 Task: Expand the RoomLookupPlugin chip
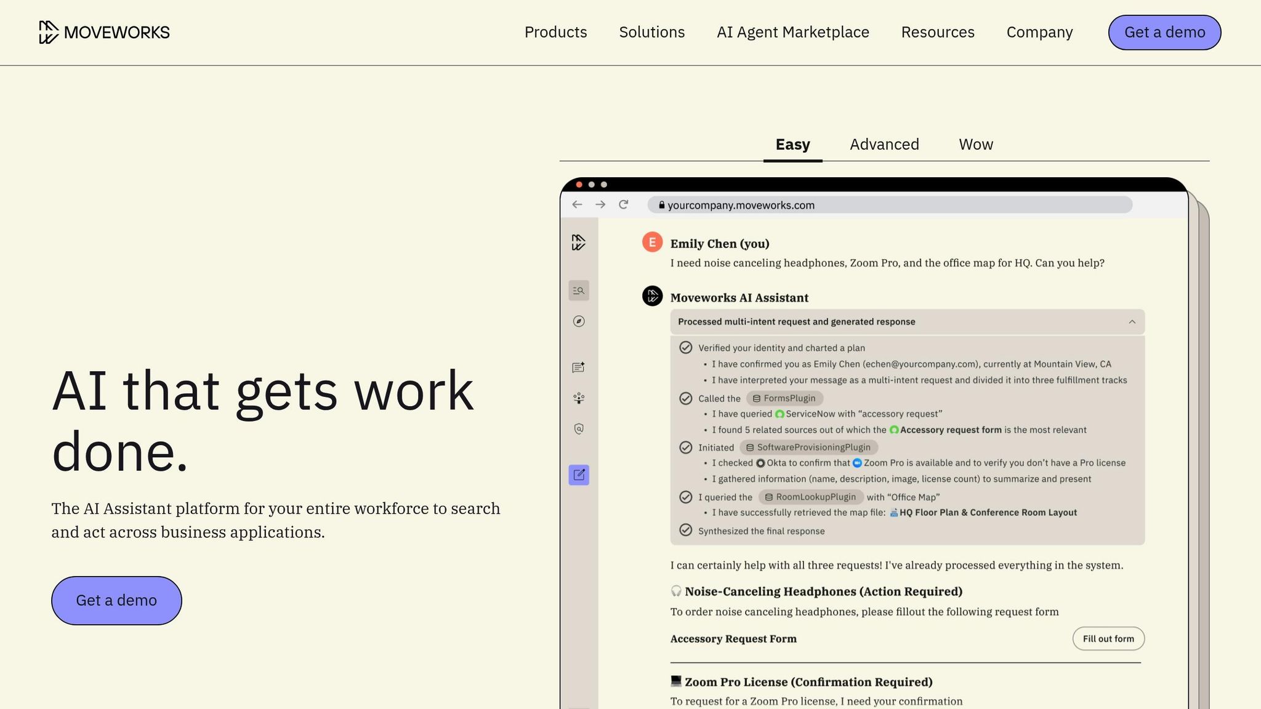coord(811,497)
